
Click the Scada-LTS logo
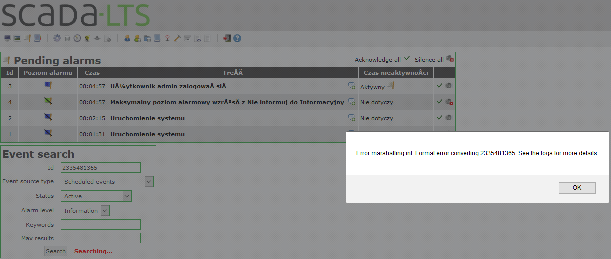pos(76,15)
